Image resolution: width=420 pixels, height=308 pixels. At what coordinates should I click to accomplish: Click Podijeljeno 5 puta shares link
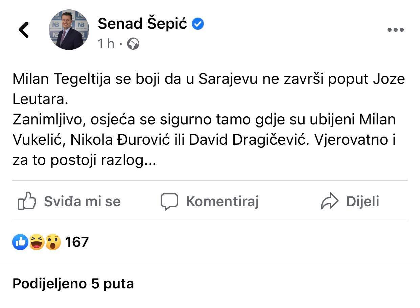tap(73, 284)
